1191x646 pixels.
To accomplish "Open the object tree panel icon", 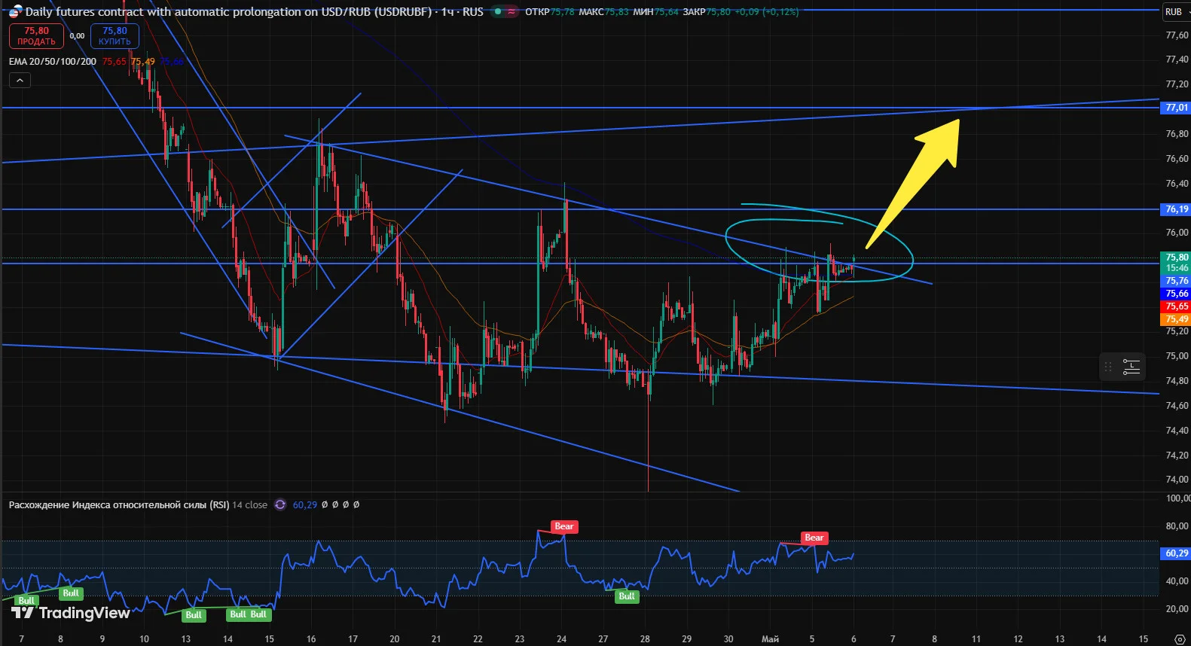I will (1131, 367).
